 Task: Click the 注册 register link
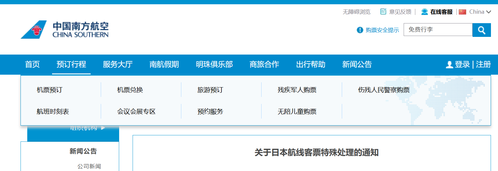pos(483,64)
